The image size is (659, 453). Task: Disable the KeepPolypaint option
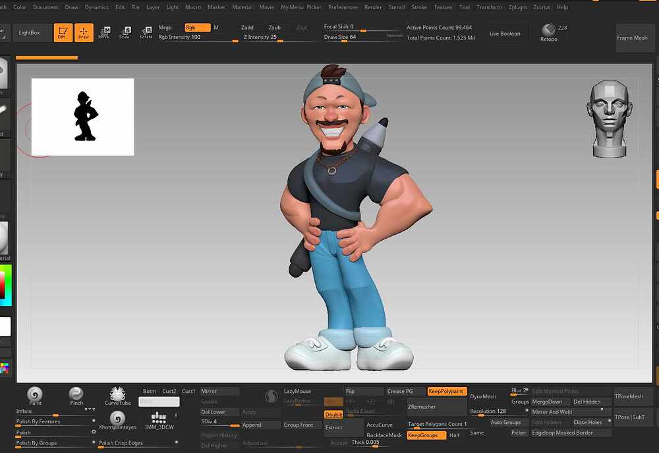tap(447, 392)
